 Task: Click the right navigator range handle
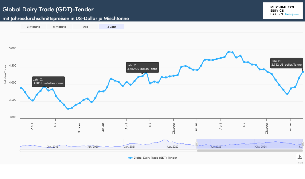[303, 144]
